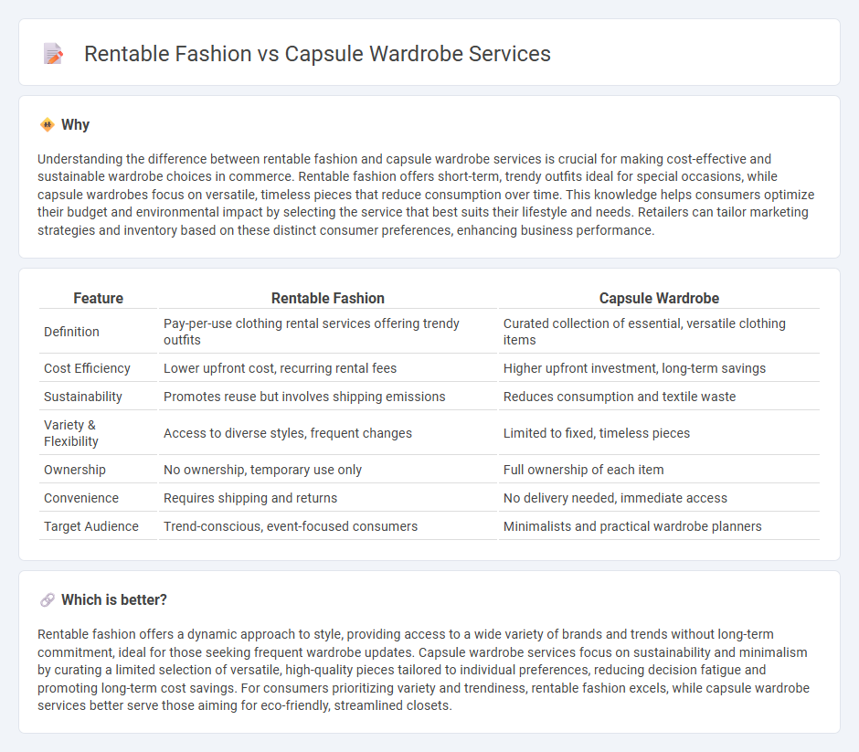Click the cell Minimalists and practical wardrobe planners
Screen dimensions: 859x752
point(659,526)
